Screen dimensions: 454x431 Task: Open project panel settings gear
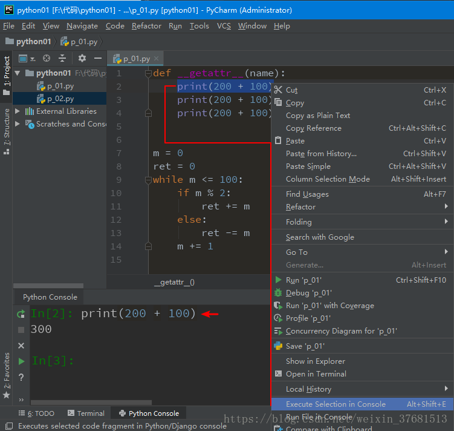(x=82, y=59)
